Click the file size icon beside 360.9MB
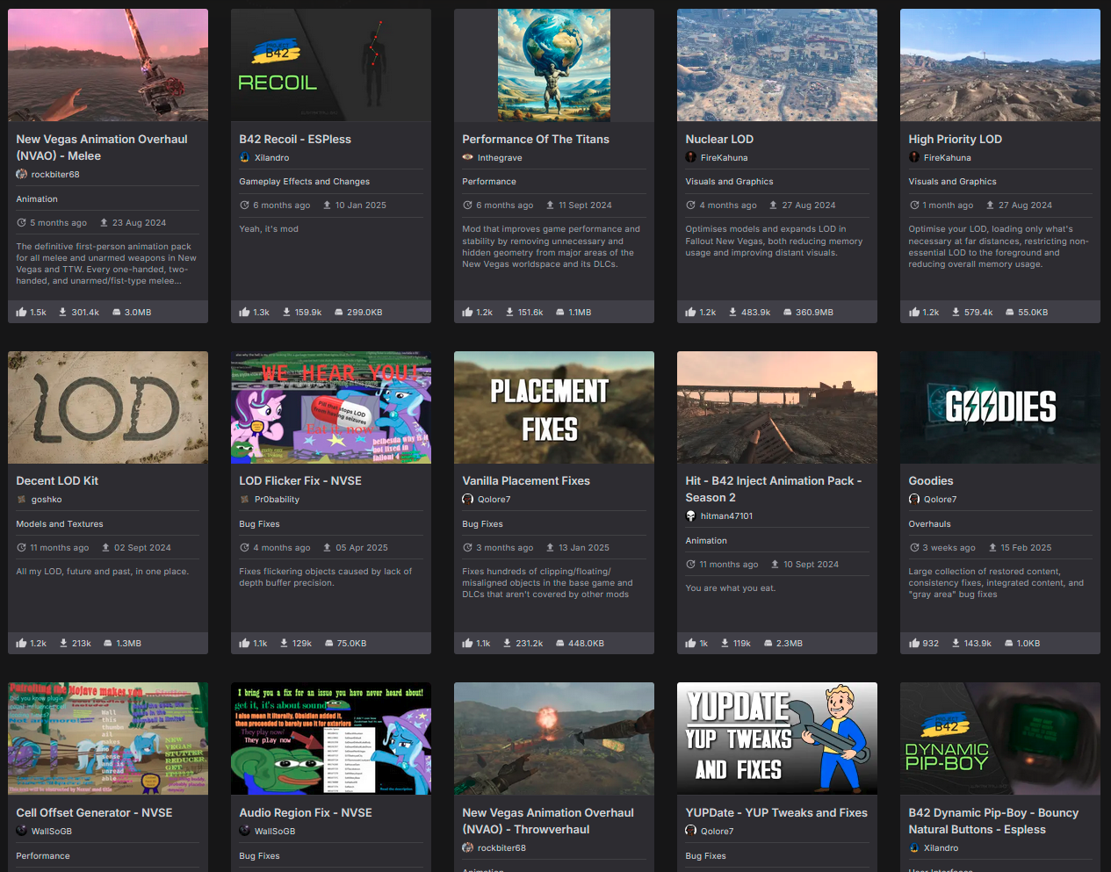Screen dimensions: 1111x872 (x=788, y=312)
